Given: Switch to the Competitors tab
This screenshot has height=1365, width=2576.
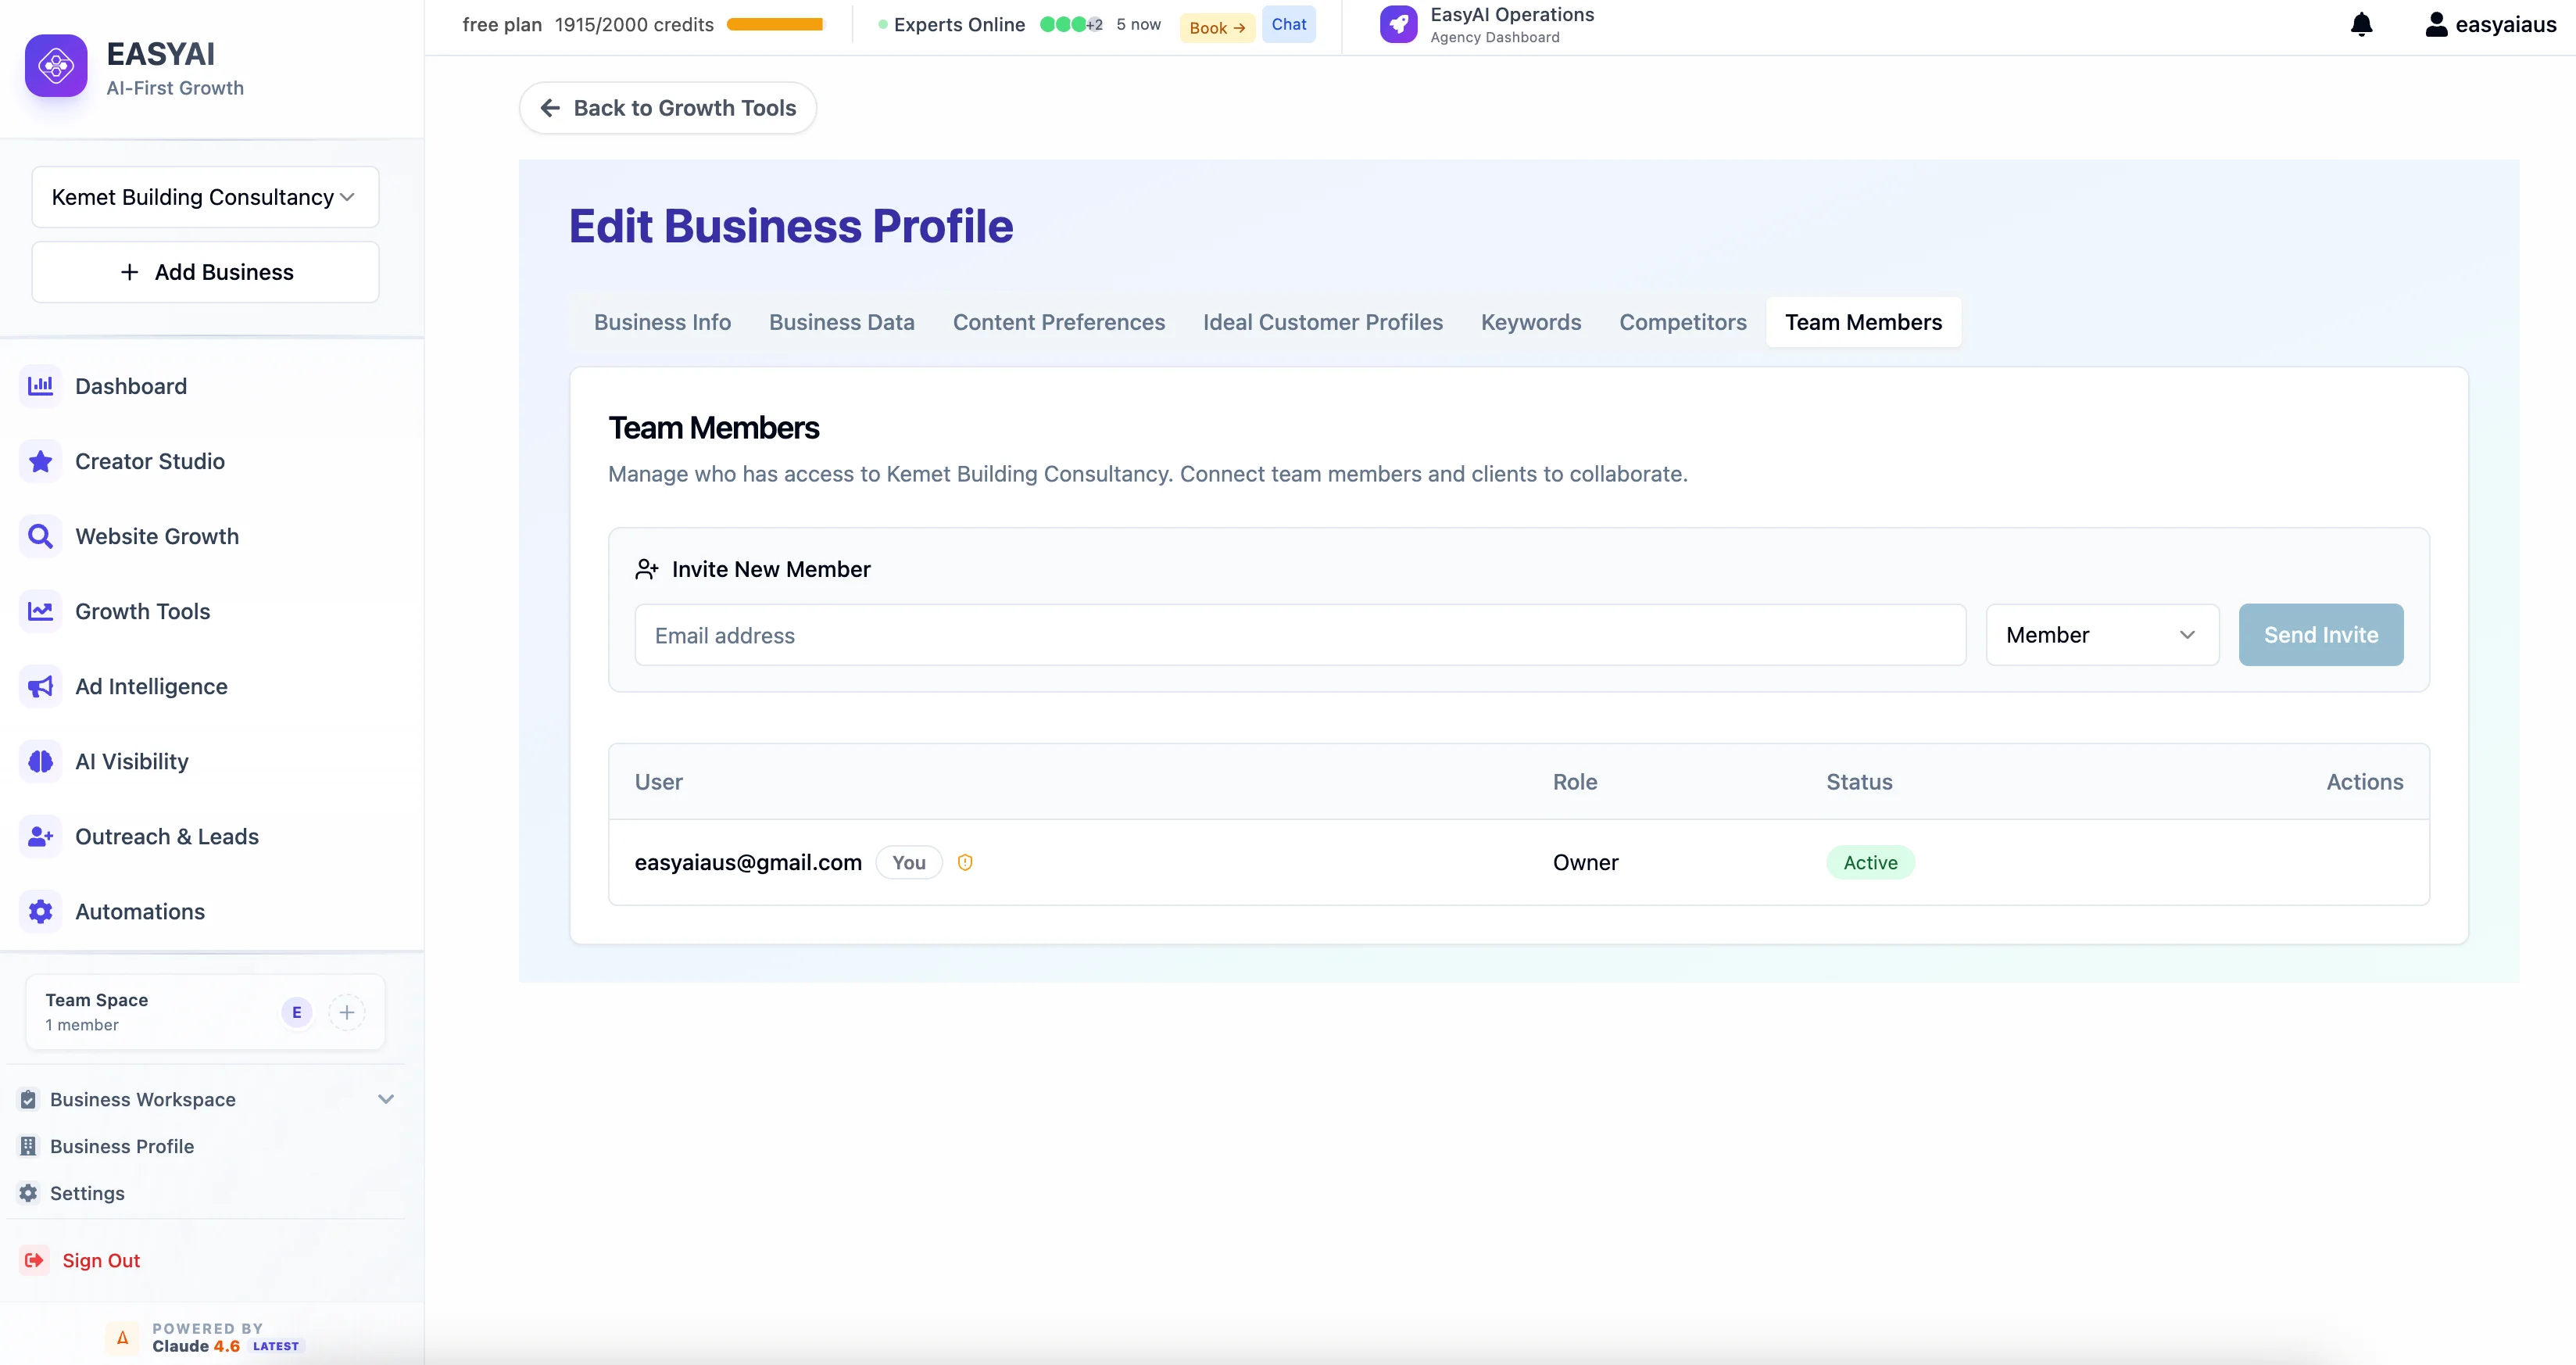Looking at the screenshot, I should (1683, 322).
